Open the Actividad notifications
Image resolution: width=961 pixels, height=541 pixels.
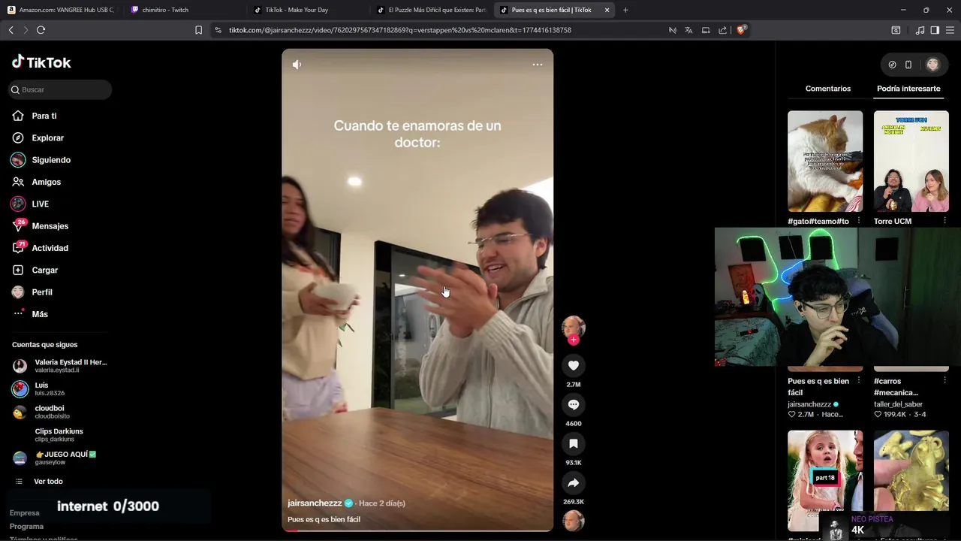click(41, 248)
